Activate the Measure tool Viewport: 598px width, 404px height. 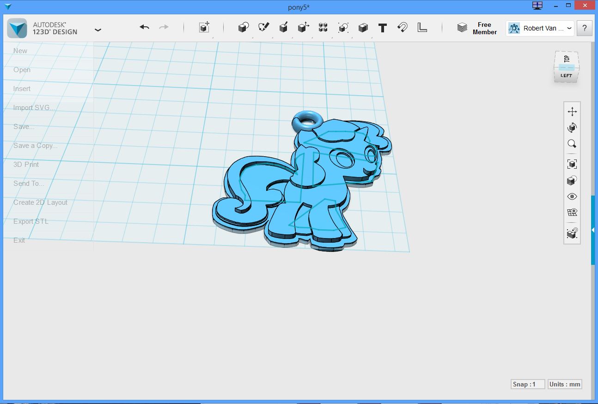422,28
